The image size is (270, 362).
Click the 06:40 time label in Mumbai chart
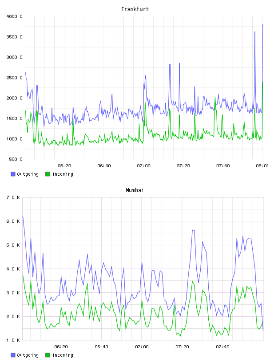[102, 347]
